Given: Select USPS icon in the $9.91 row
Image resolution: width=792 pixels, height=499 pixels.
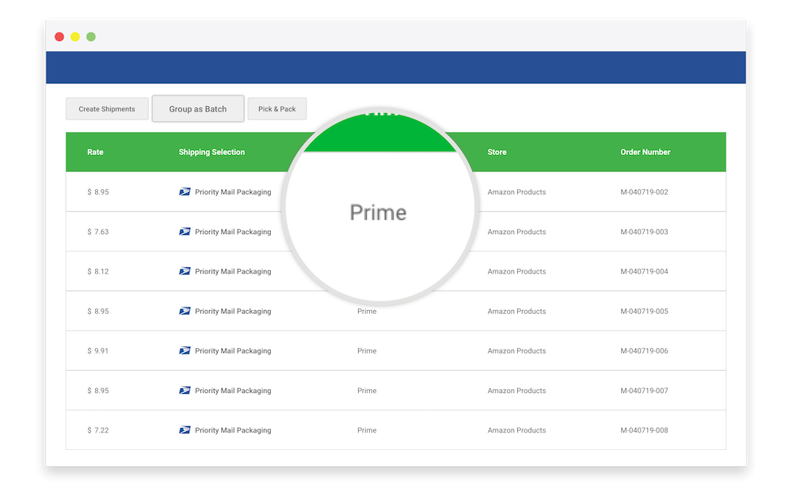Looking at the screenshot, I should pyautogui.click(x=185, y=351).
